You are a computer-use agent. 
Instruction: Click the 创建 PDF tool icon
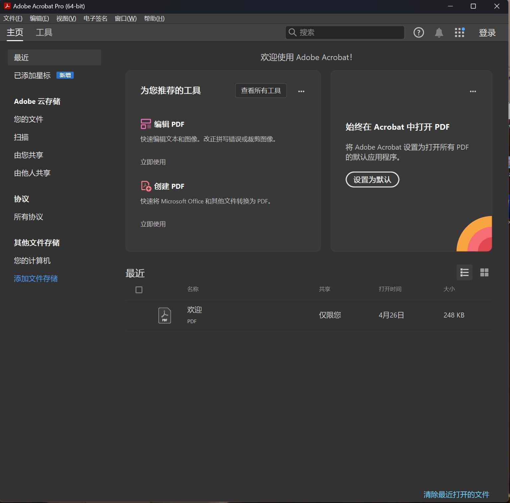[145, 186]
